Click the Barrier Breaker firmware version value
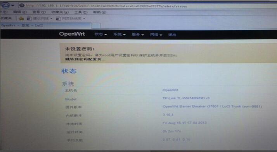277x152 pixels. [x=212, y=107]
